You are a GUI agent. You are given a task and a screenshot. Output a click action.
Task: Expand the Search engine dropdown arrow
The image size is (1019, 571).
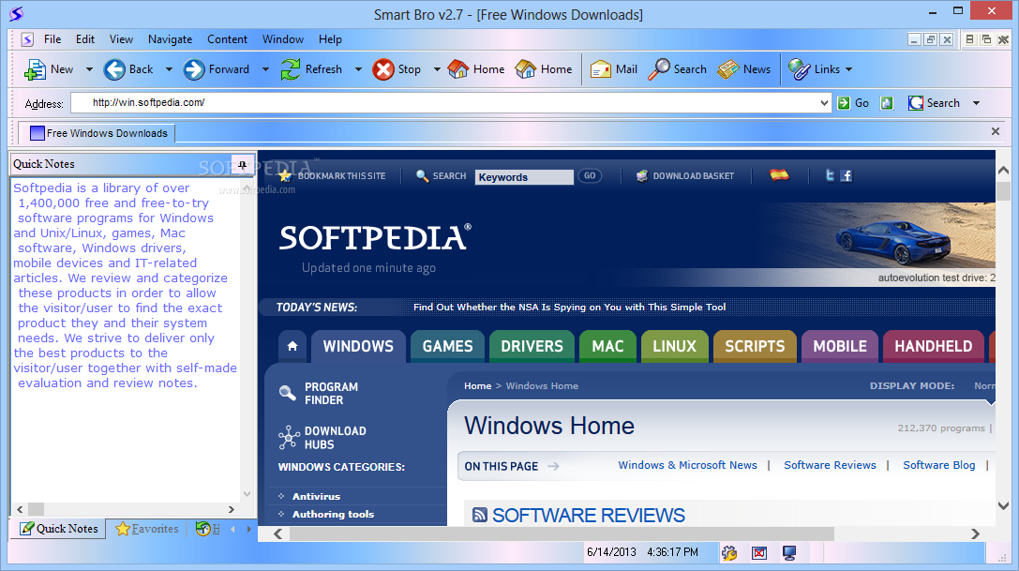976,103
